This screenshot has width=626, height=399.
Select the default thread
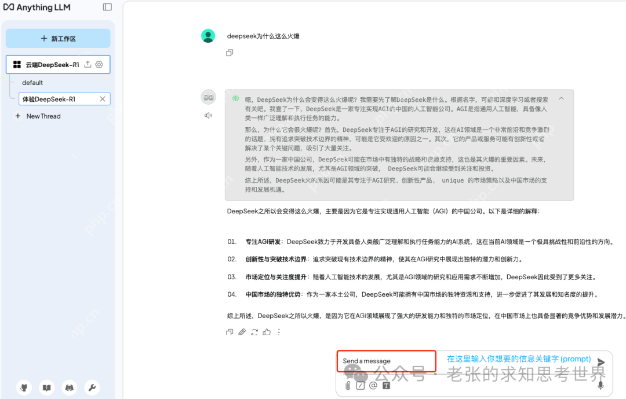click(33, 83)
